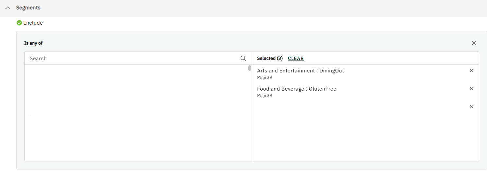Remove the GlutenFree segment with X
The width and height of the screenshot is (487, 174).
tap(471, 89)
